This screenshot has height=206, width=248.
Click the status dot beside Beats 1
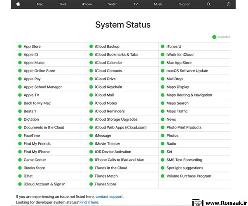pyautogui.click(x=20, y=111)
